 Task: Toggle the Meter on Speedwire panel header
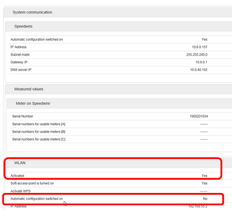[119, 104]
